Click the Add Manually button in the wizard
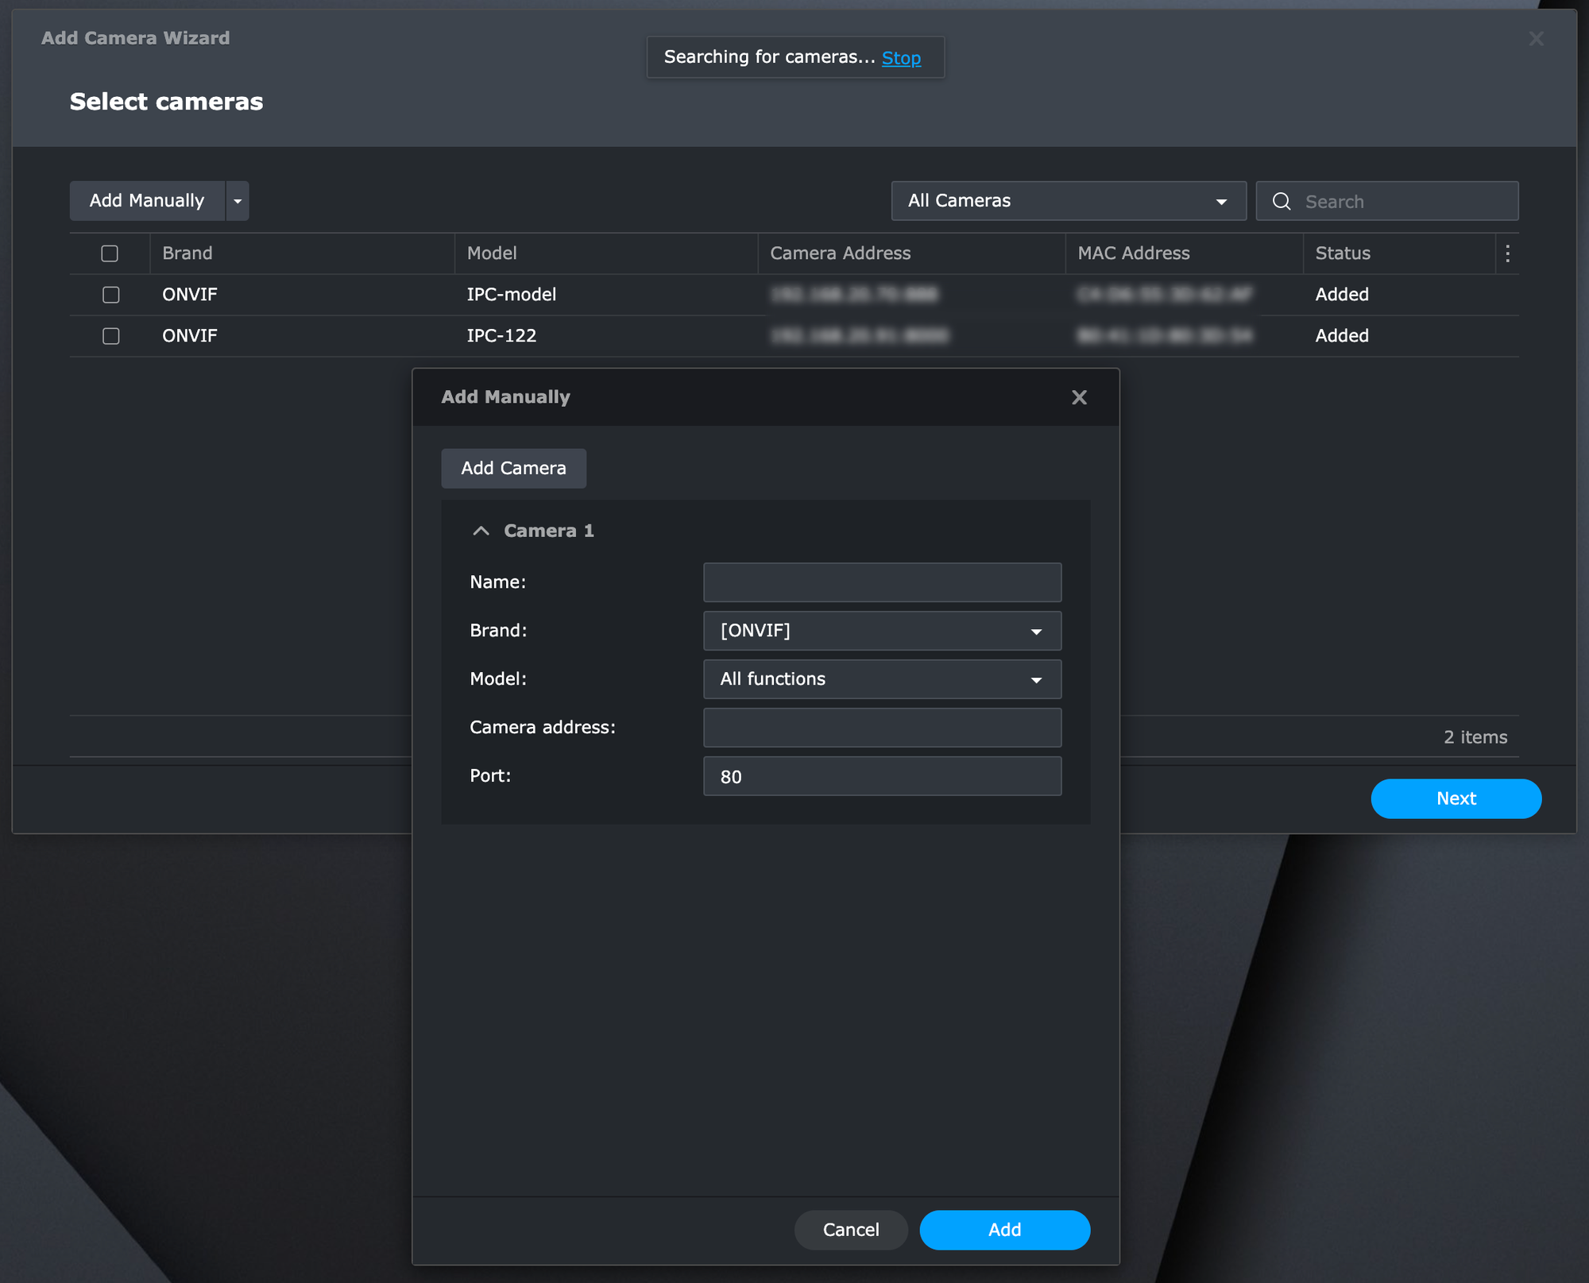The image size is (1589, 1283). click(147, 201)
